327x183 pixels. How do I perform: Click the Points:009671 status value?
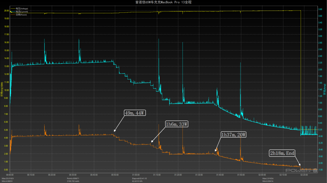tap(73, 178)
